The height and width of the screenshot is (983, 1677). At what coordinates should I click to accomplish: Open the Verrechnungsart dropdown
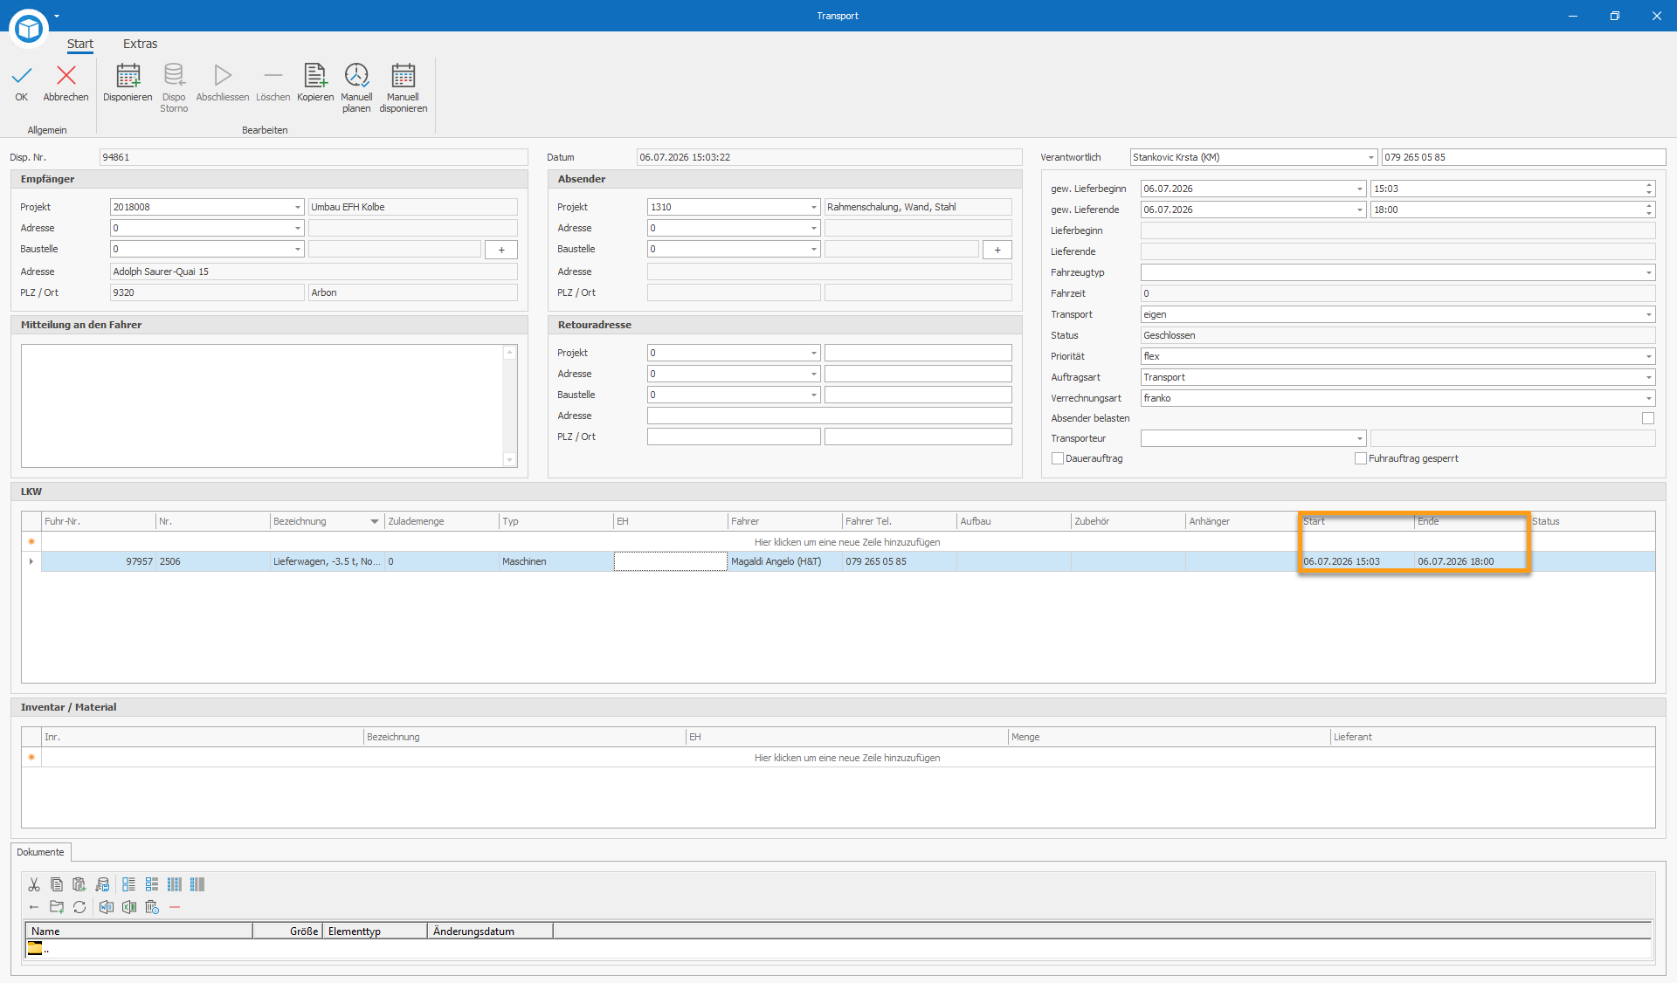(1648, 398)
